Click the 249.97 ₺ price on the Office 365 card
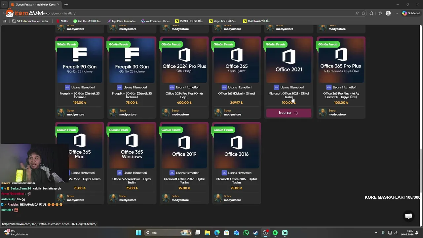 pos(236,102)
